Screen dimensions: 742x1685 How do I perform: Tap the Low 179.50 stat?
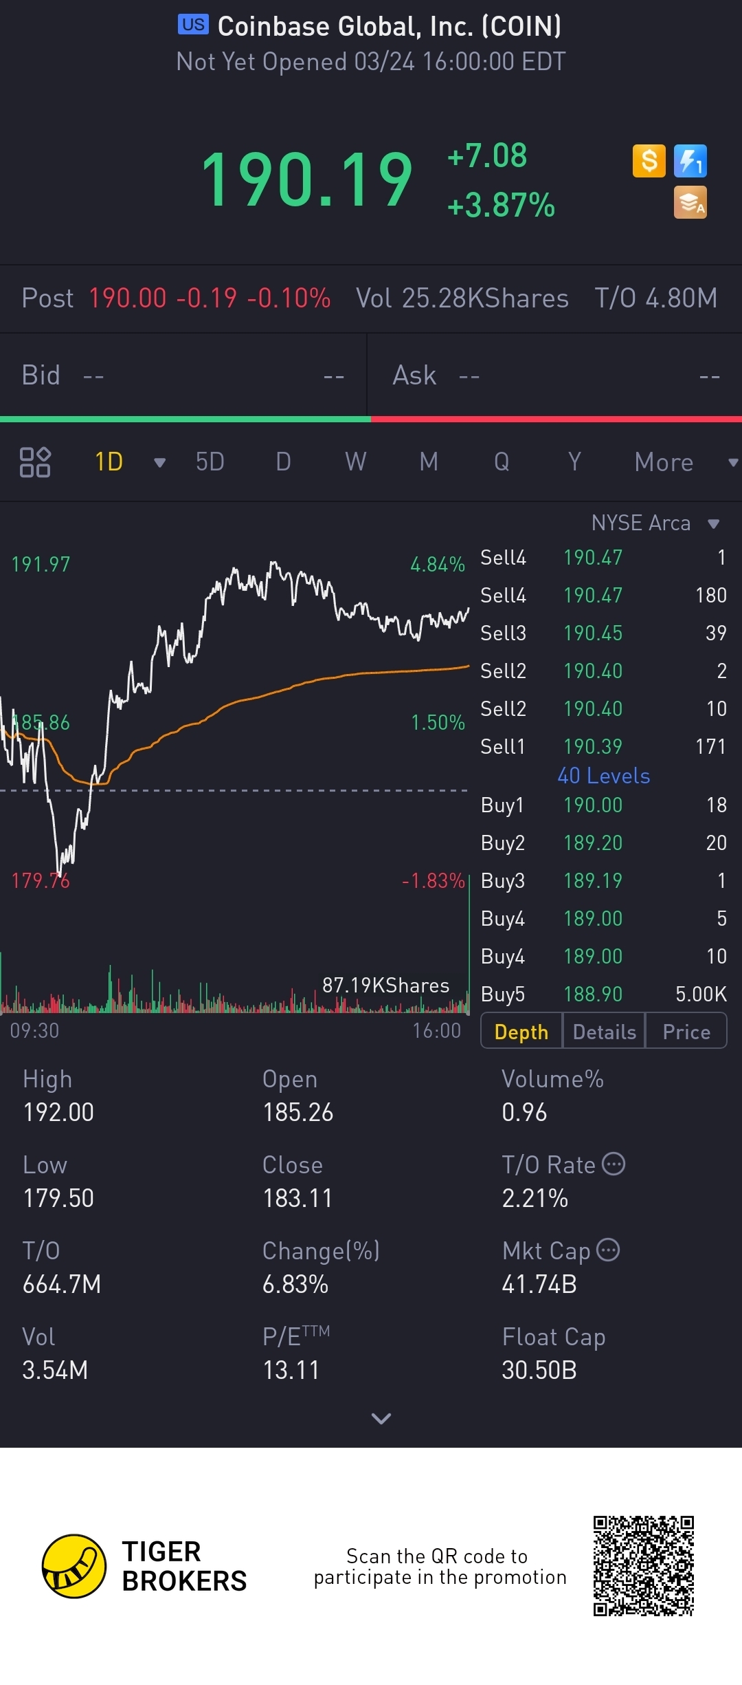[x=58, y=1182]
